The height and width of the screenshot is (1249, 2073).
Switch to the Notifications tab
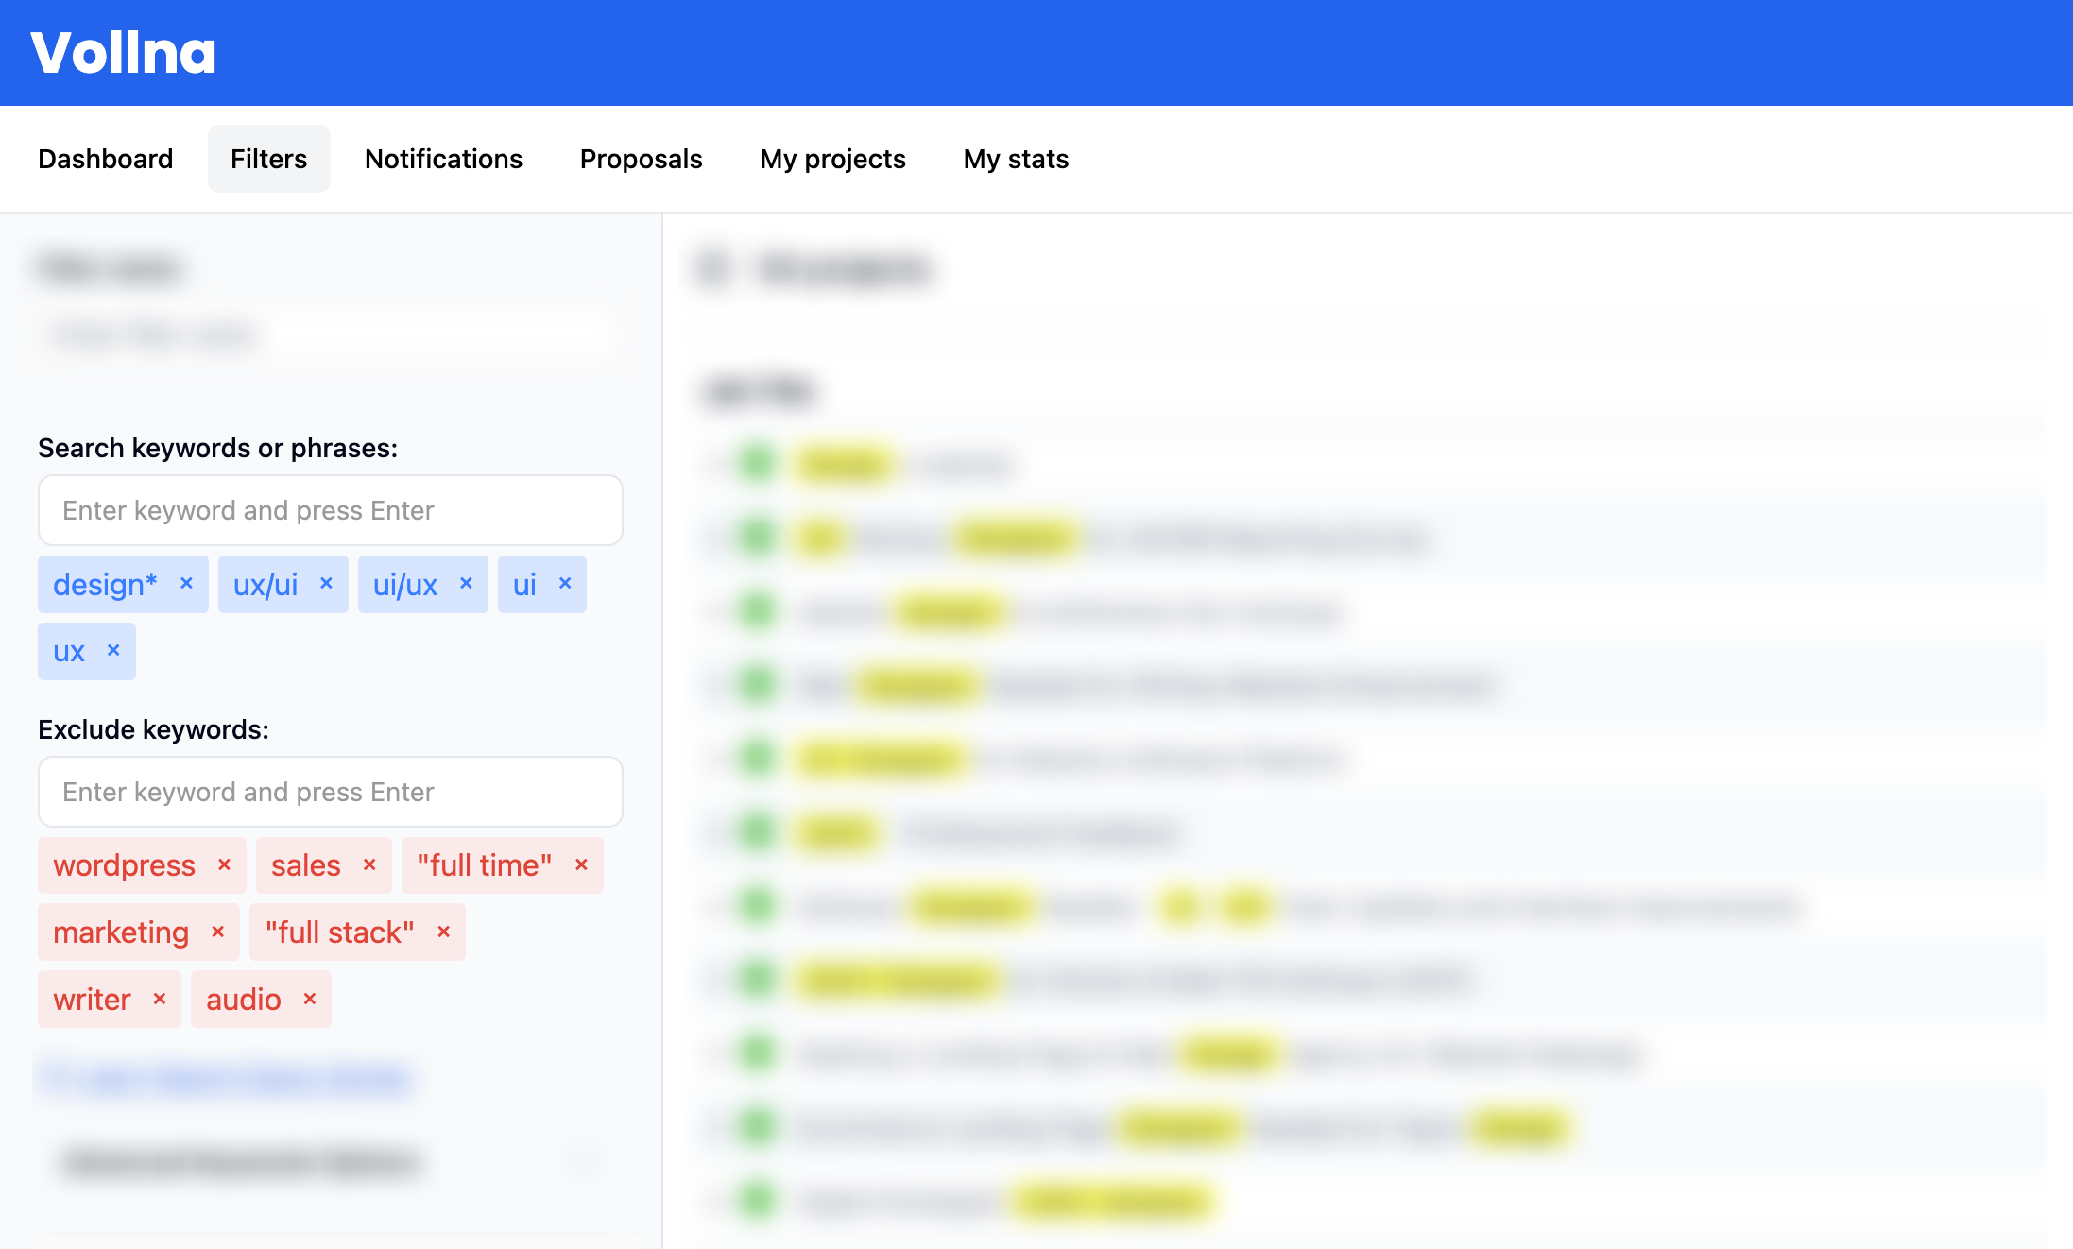(443, 159)
